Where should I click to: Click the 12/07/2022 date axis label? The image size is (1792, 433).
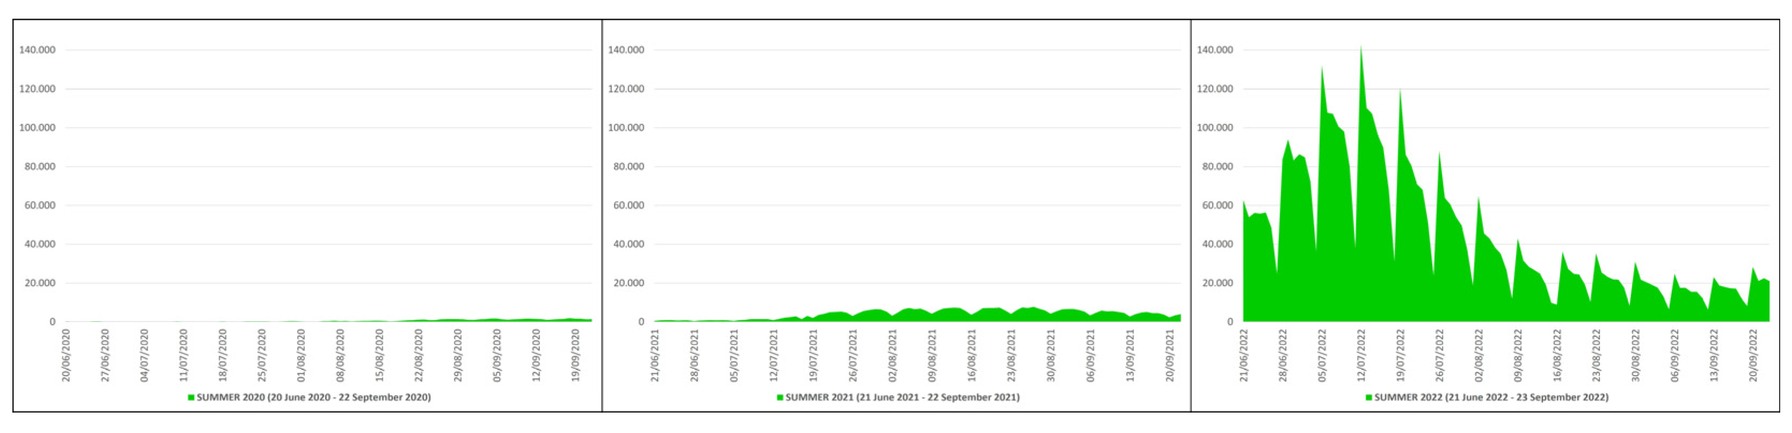pyautogui.click(x=1362, y=355)
